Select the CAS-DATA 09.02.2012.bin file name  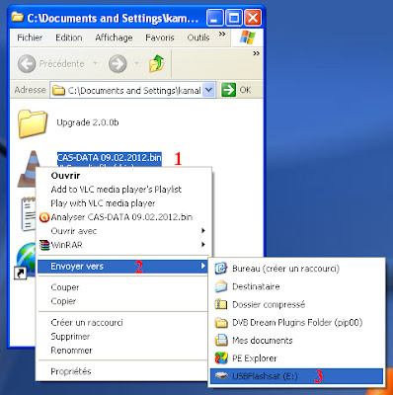(x=110, y=157)
